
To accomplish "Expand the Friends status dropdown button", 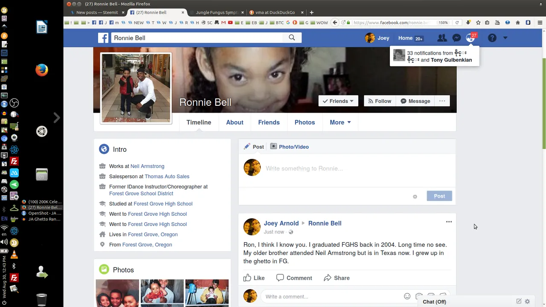I will [x=338, y=101].
